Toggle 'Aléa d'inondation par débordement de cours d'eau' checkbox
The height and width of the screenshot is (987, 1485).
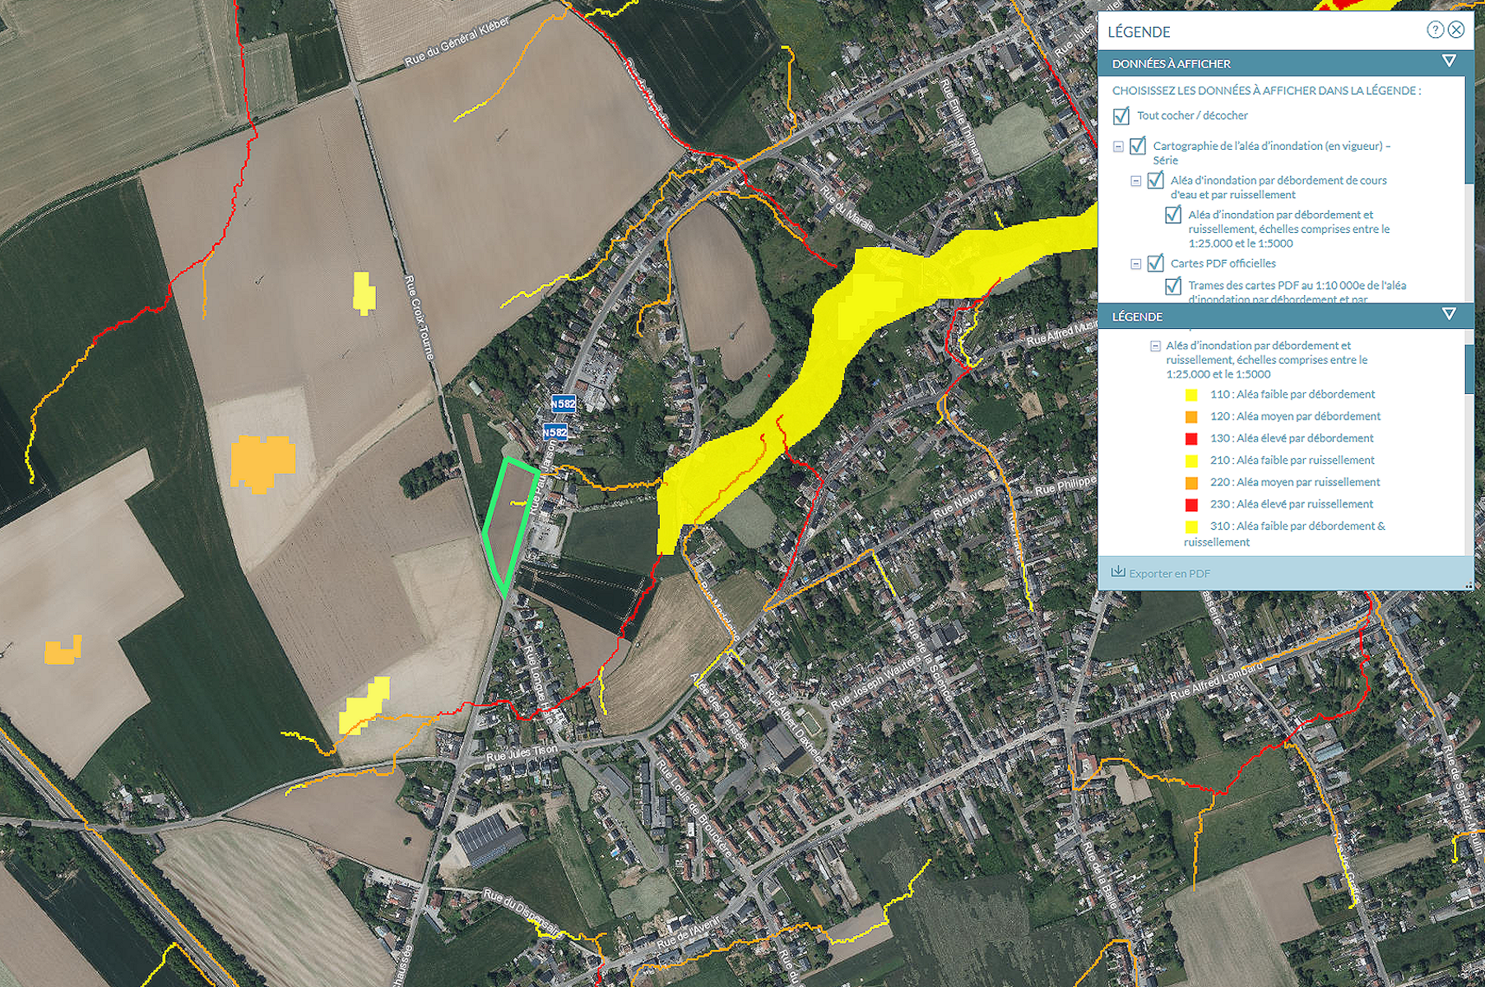point(1155,181)
